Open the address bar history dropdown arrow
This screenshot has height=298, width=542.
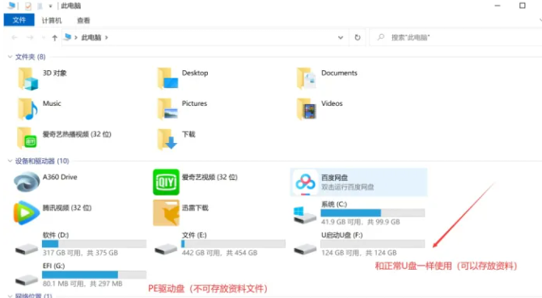click(x=341, y=37)
